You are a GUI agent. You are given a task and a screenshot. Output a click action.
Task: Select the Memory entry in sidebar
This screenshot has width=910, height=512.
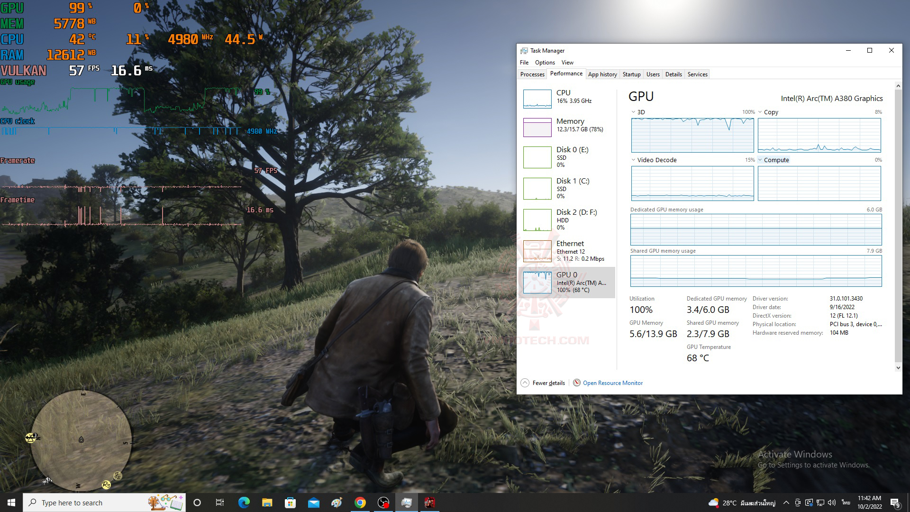point(570,125)
